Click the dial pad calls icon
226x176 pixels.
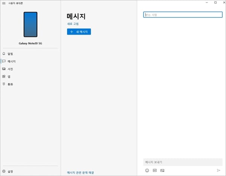(x=4, y=84)
